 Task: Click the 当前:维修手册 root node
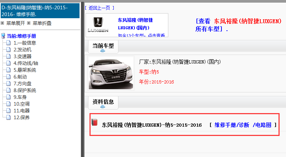[21, 36]
